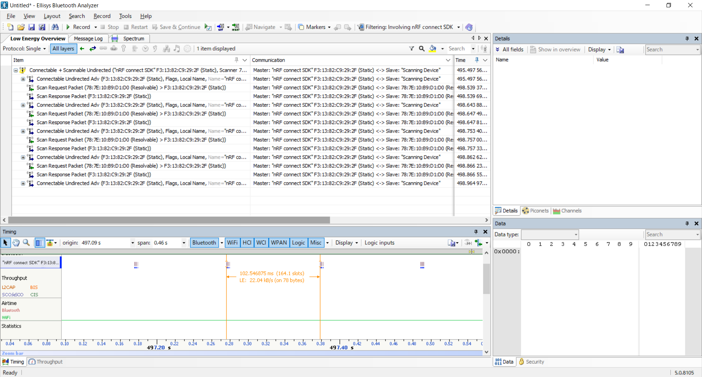Open the Record options dropdown arrow
The height and width of the screenshot is (377, 702).
[96, 27]
